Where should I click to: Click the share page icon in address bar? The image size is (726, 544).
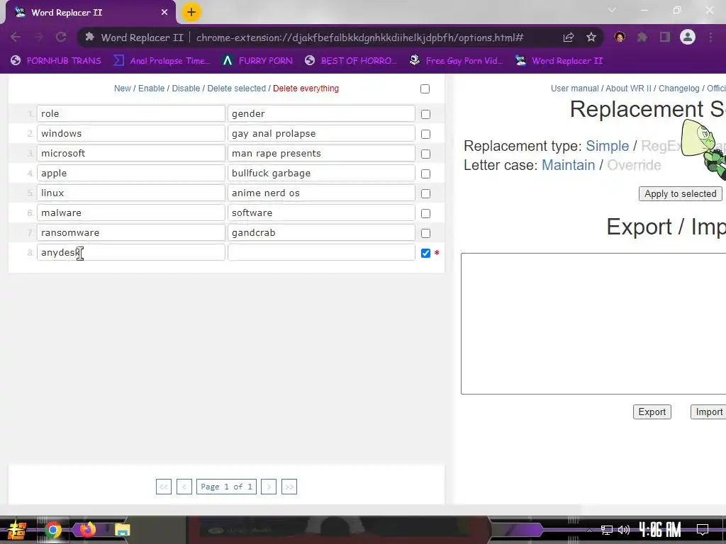(x=569, y=38)
